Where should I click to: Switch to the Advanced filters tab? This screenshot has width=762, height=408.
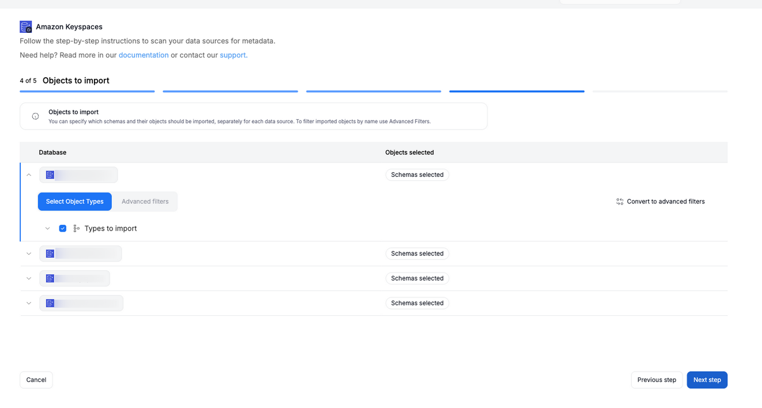pos(145,202)
